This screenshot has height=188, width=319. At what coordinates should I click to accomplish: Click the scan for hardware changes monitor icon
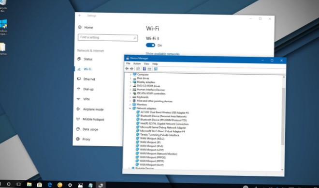156,69
